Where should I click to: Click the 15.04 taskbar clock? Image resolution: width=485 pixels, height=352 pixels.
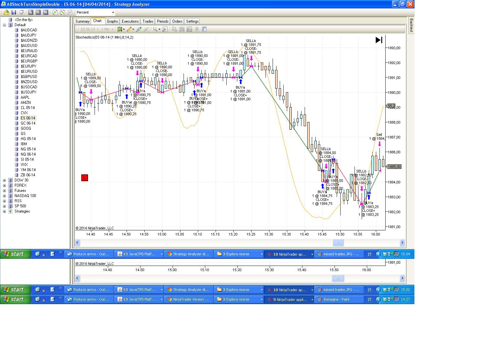[405, 254]
